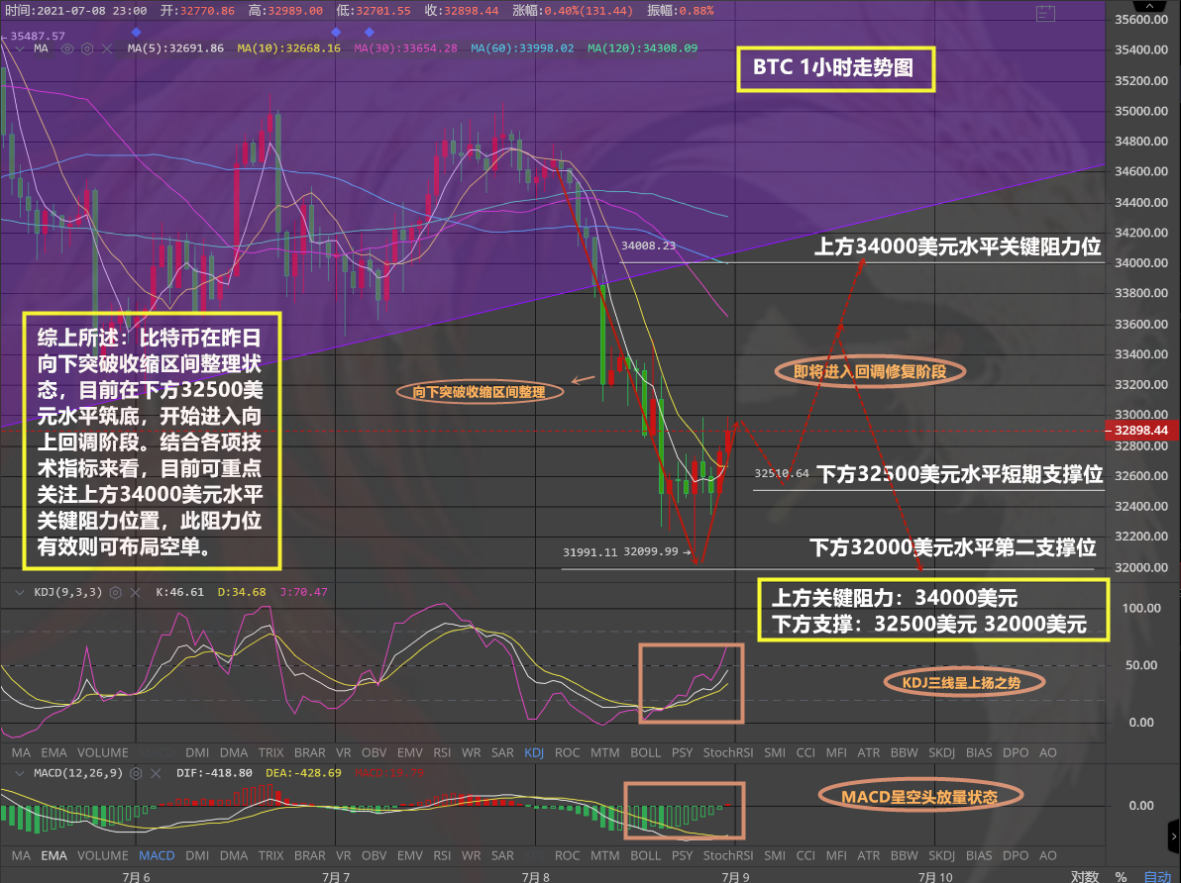Viewport: 1181px width, 883px height.
Task: Click the MA(10):32668.16 value label
Action: tap(288, 49)
